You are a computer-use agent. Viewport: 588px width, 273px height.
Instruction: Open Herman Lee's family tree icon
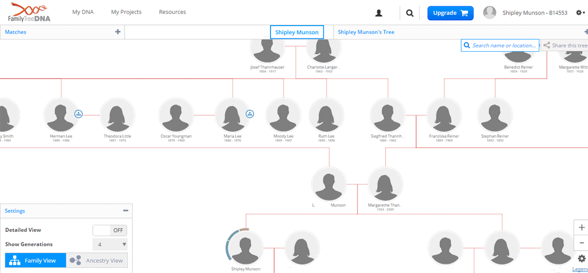(79, 114)
